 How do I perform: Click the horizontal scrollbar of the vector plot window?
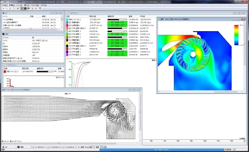coord(70,143)
